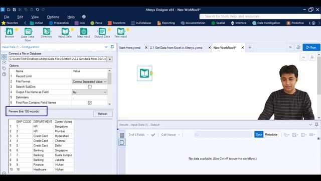Zoom out canvas with minus button
The image size is (321, 181).
click(x=303, y=57)
